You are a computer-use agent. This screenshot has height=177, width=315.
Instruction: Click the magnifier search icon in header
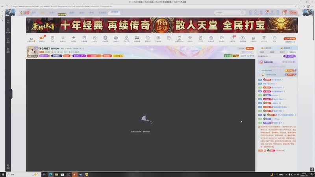pos(243,13)
